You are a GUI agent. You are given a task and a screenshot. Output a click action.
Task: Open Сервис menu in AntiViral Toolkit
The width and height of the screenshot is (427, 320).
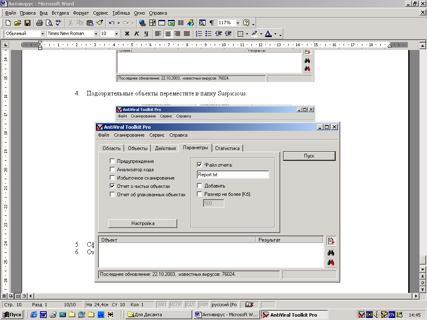pos(157,135)
